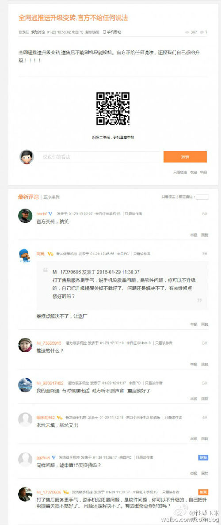Click 回复 under bbchf's comment
The width and height of the screenshot is (221, 525).
tap(204, 235)
